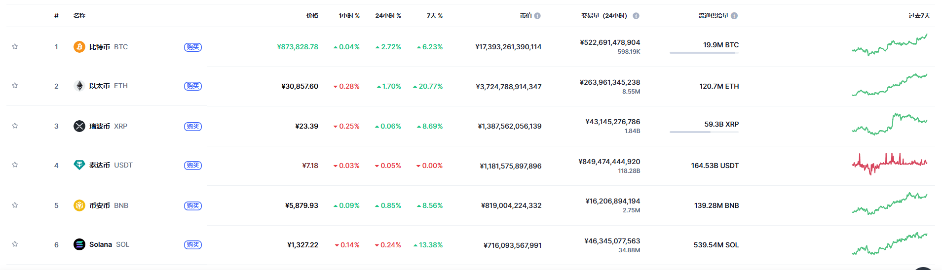942x270 pixels.
Task: Show info tooltip for 交易量 (24小时)
Action: point(636,16)
